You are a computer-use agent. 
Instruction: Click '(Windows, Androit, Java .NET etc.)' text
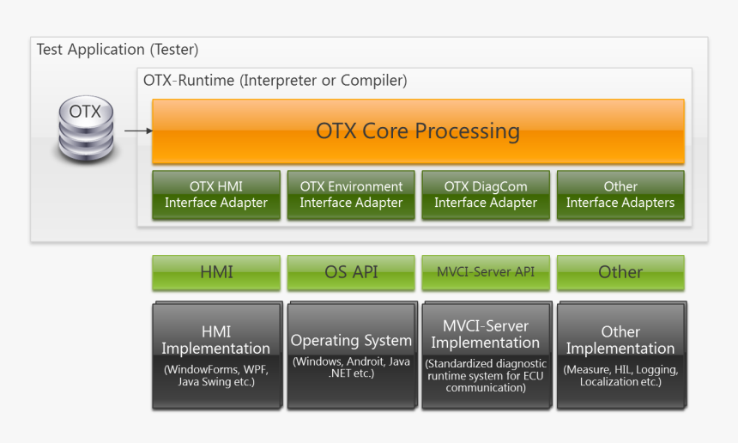coord(351,367)
